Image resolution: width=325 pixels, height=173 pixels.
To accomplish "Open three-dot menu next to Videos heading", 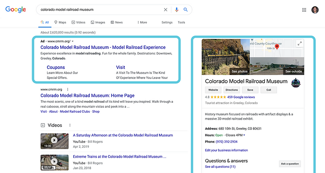I will pos(70,125).
